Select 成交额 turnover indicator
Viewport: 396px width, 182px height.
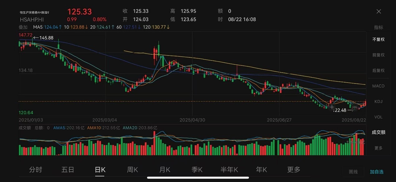(378, 132)
